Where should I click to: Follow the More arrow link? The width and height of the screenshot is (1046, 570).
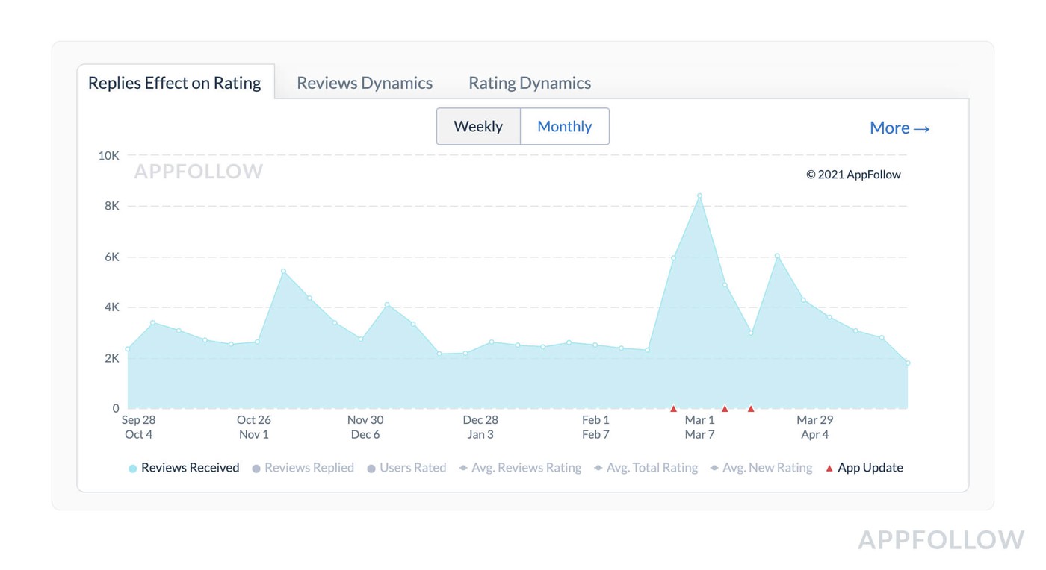coord(900,128)
